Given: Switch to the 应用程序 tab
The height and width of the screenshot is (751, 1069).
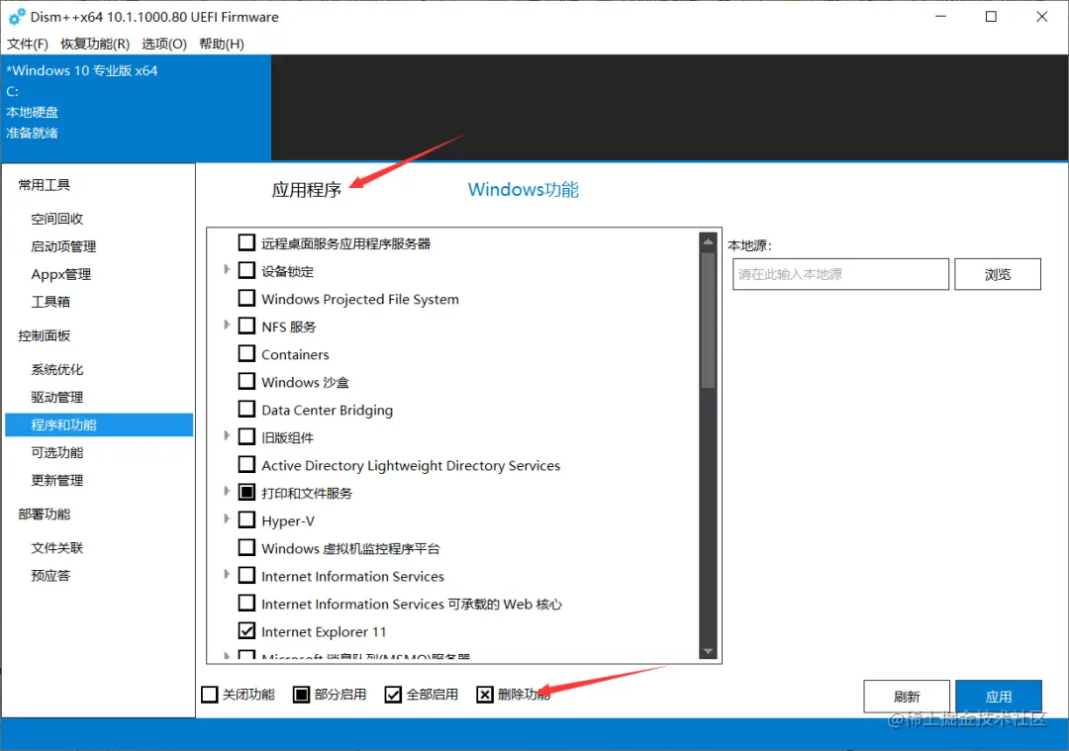Looking at the screenshot, I should [306, 189].
